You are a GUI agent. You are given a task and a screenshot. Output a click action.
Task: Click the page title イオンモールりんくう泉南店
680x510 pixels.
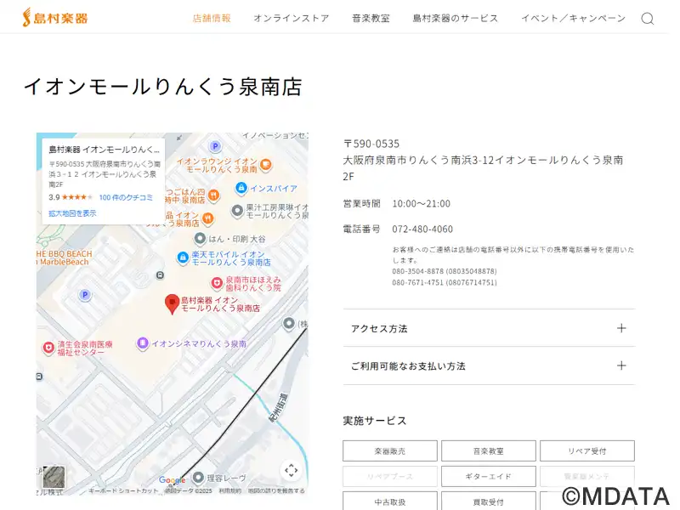coord(162,87)
